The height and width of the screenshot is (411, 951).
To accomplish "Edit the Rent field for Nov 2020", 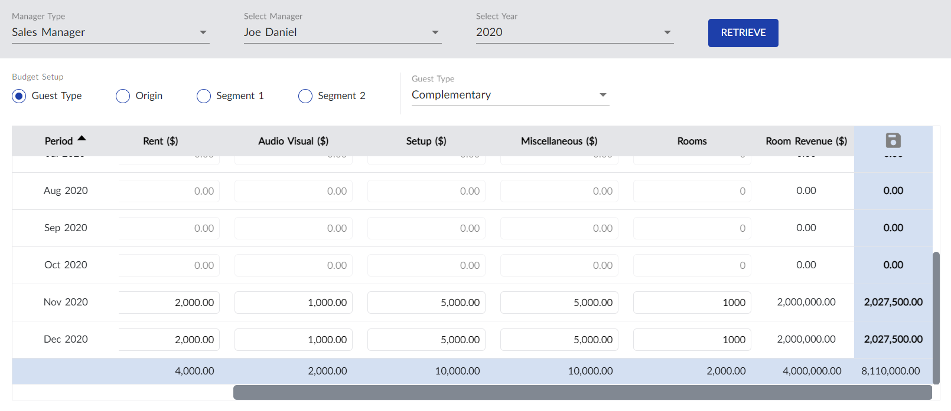I will click(169, 303).
